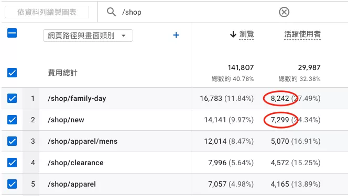Click the 7,996 views cell
This screenshot has height=196, width=348.
[x=231, y=163]
